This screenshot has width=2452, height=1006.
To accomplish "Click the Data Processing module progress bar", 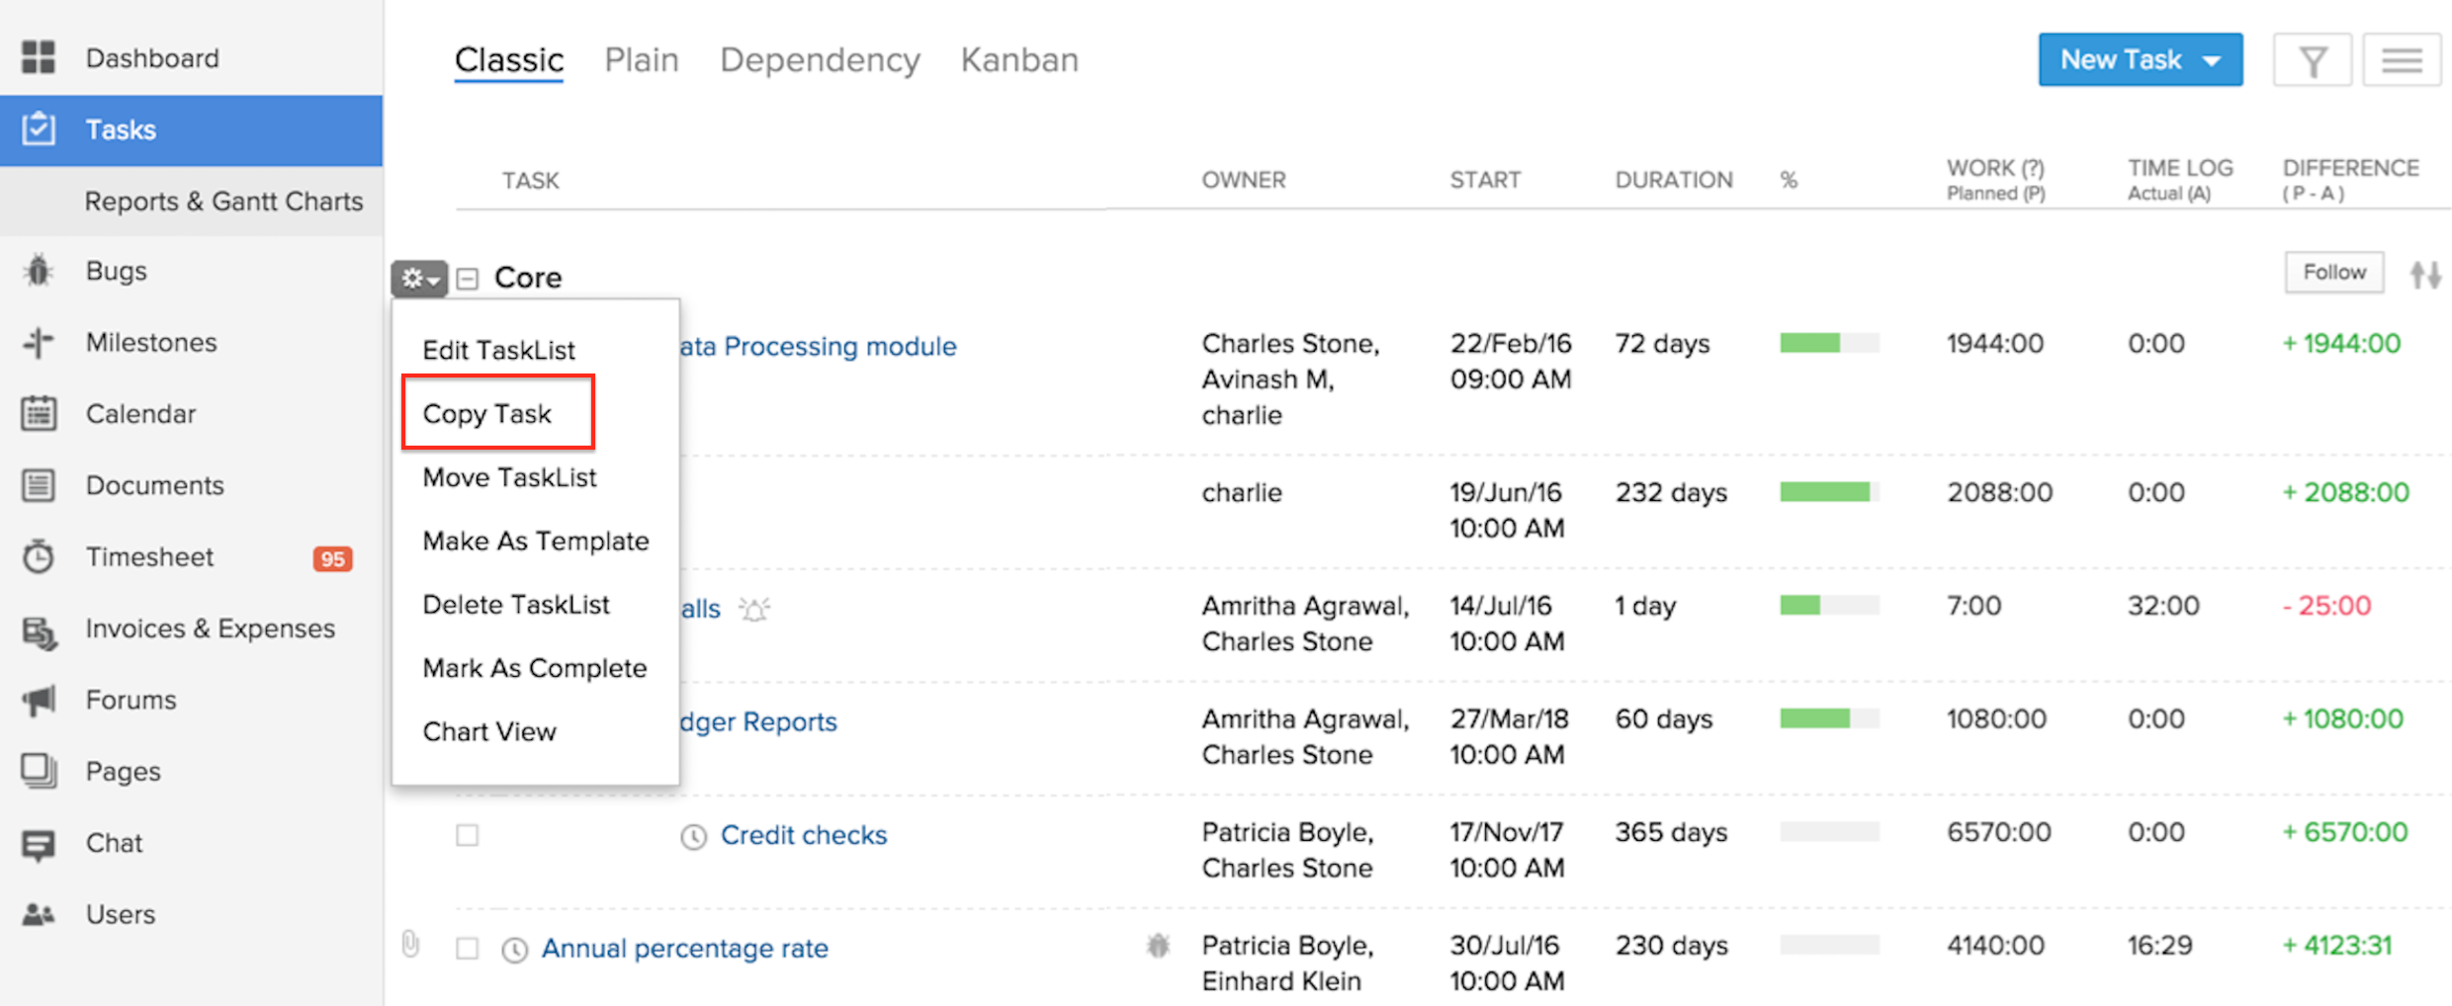I will 1828,344.
